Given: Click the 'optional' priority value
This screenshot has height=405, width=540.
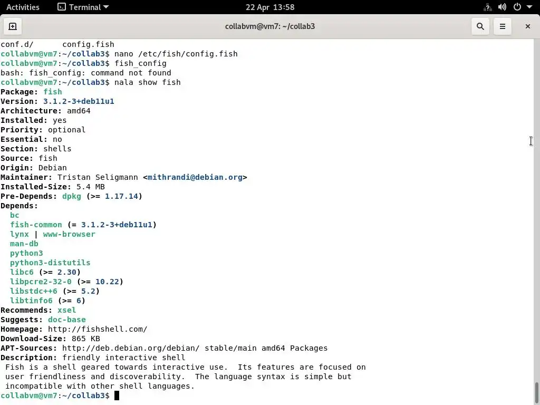Looking at the screenshot, I should click(x=67, y=130).
